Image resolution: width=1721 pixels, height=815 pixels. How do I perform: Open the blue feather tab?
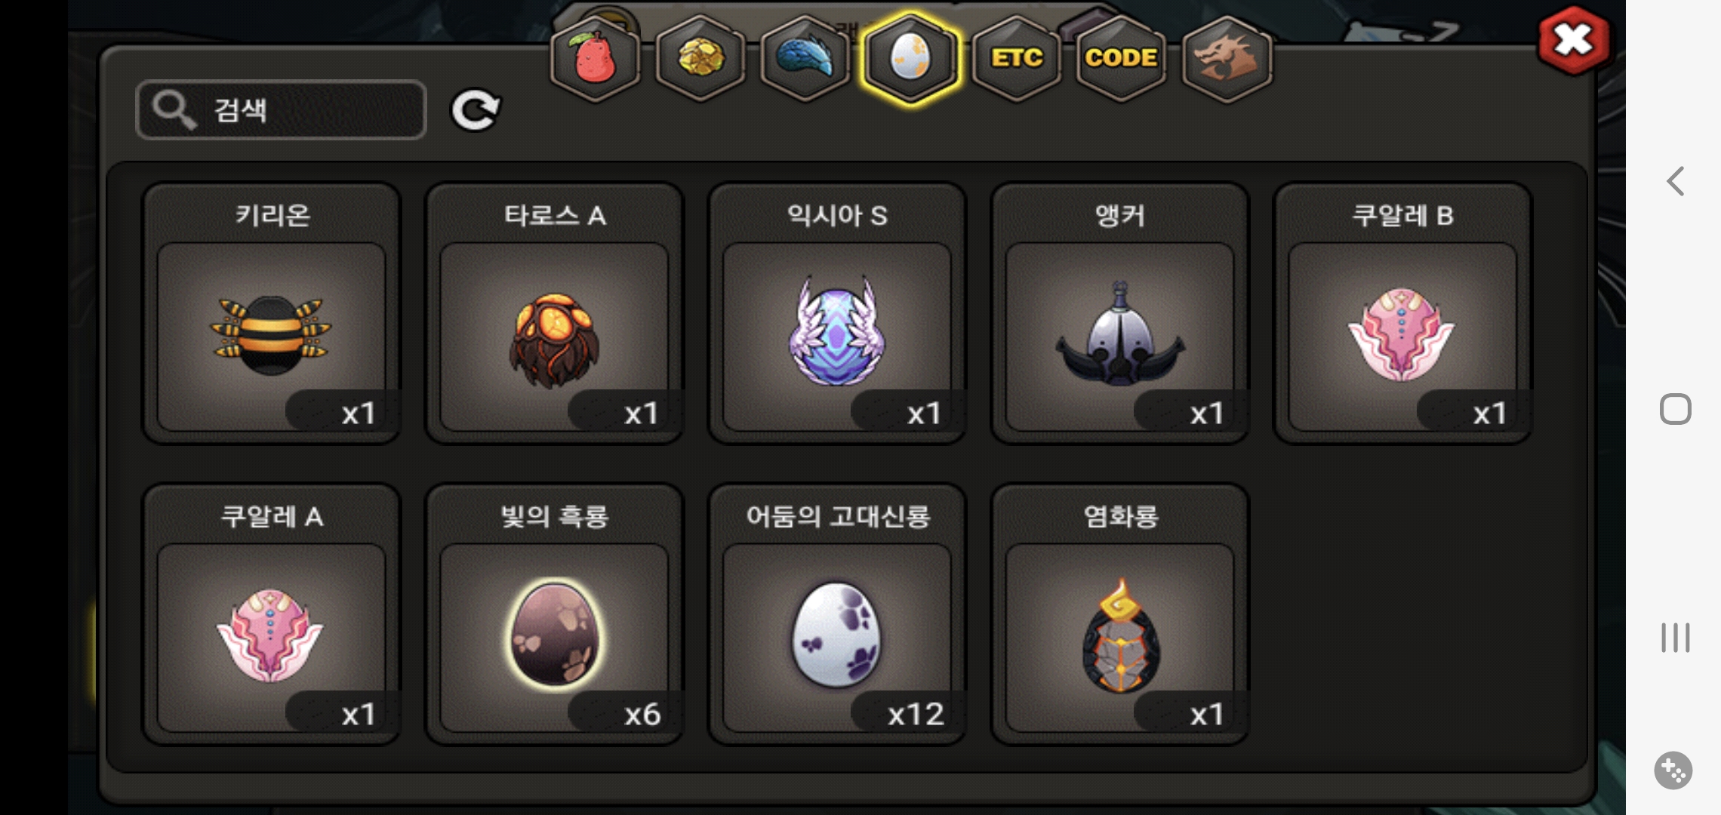coord(805,59)
